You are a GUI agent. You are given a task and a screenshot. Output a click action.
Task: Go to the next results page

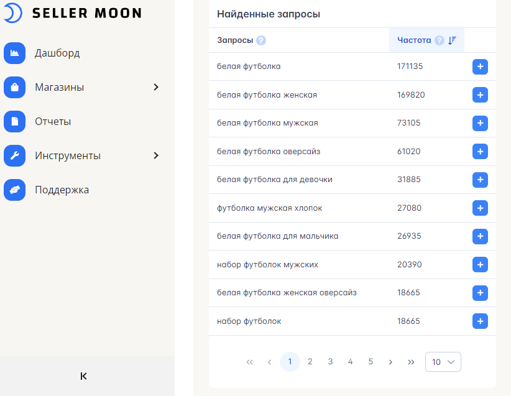point(390,362)
